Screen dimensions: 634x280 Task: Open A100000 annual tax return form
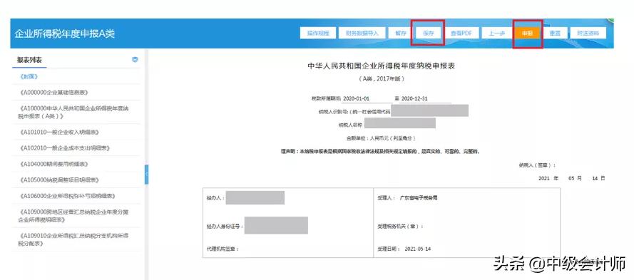pos(73,113)
